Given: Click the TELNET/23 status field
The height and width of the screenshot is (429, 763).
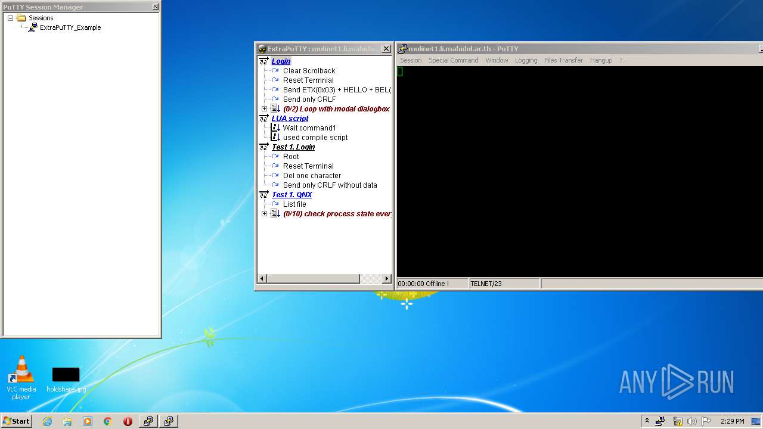Looking at the screenshot, I should coord(504,284).
